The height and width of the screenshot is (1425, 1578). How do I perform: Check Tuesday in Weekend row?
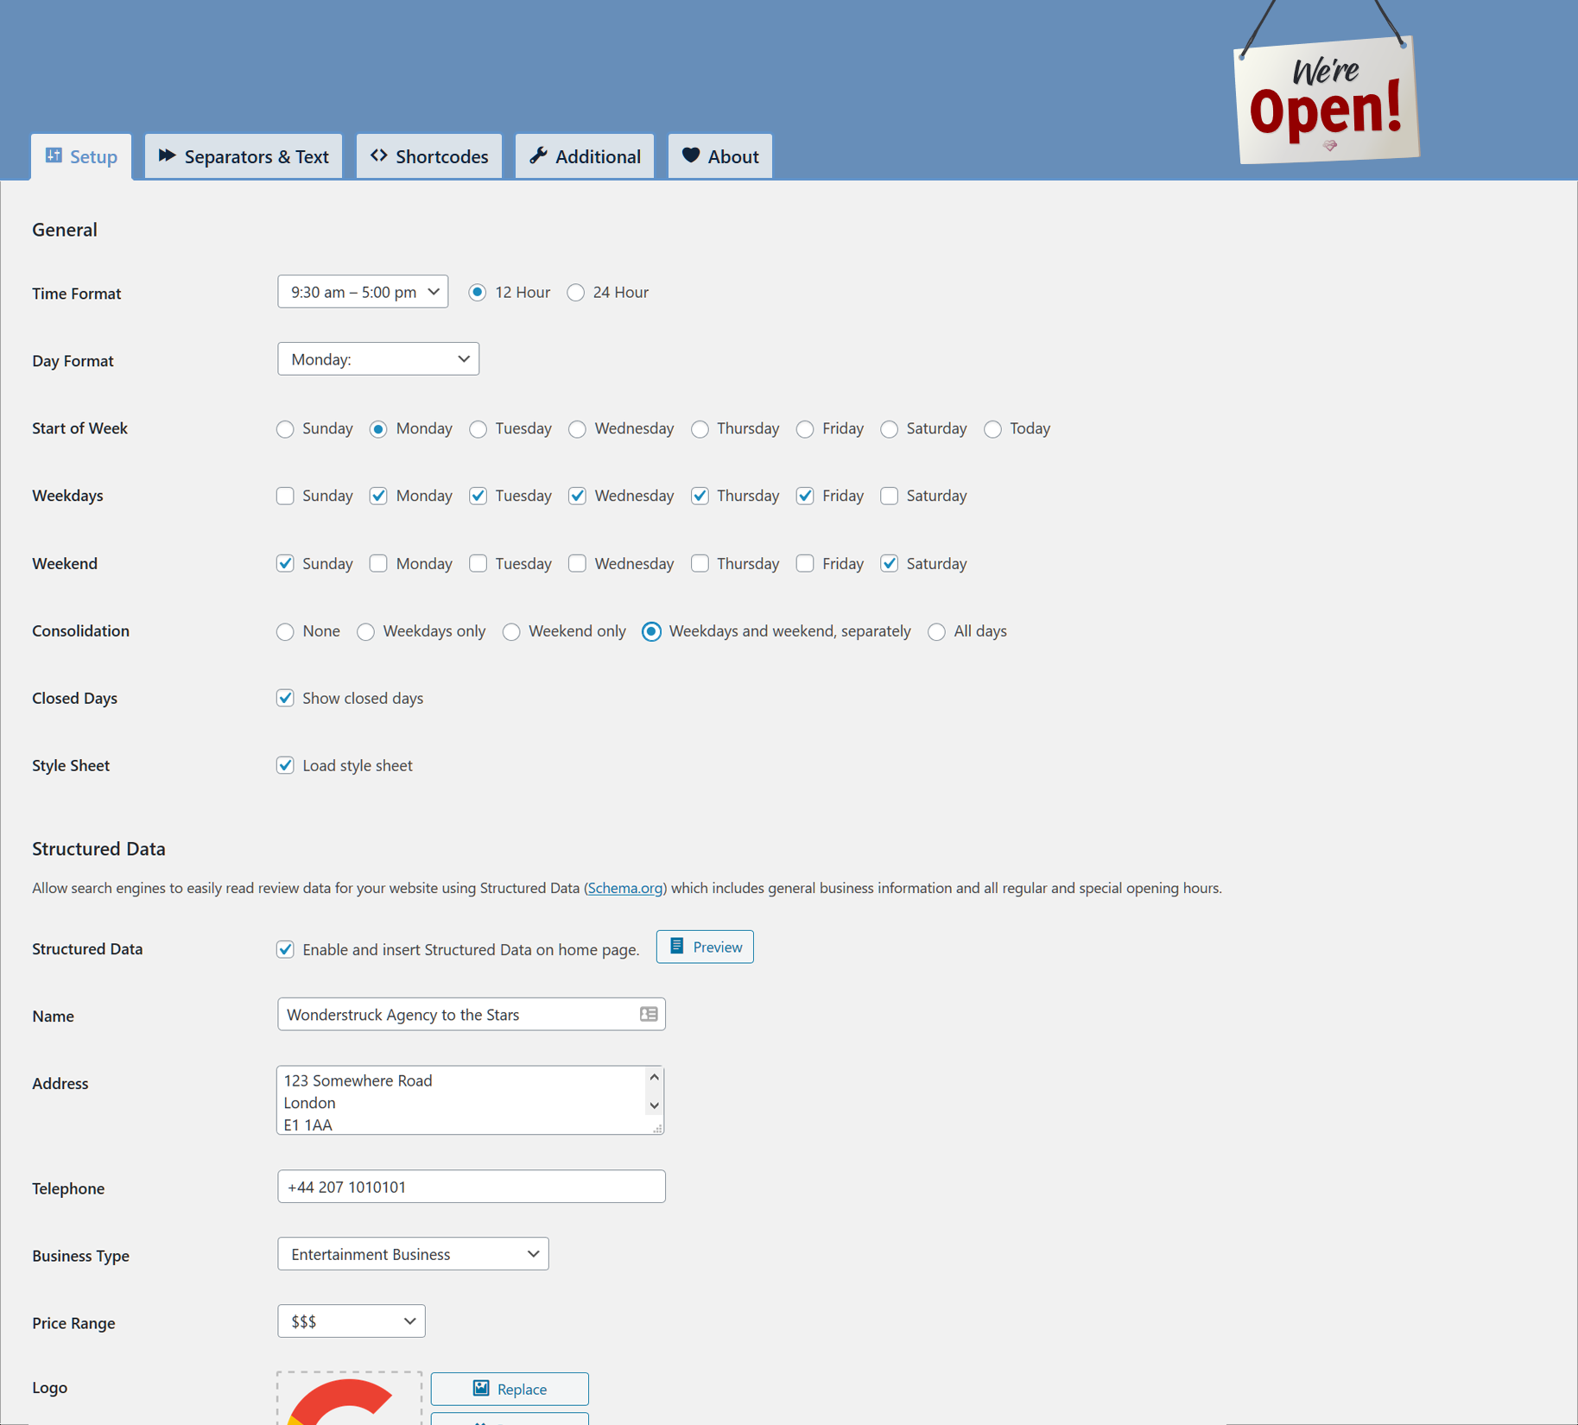pos(478,564)
